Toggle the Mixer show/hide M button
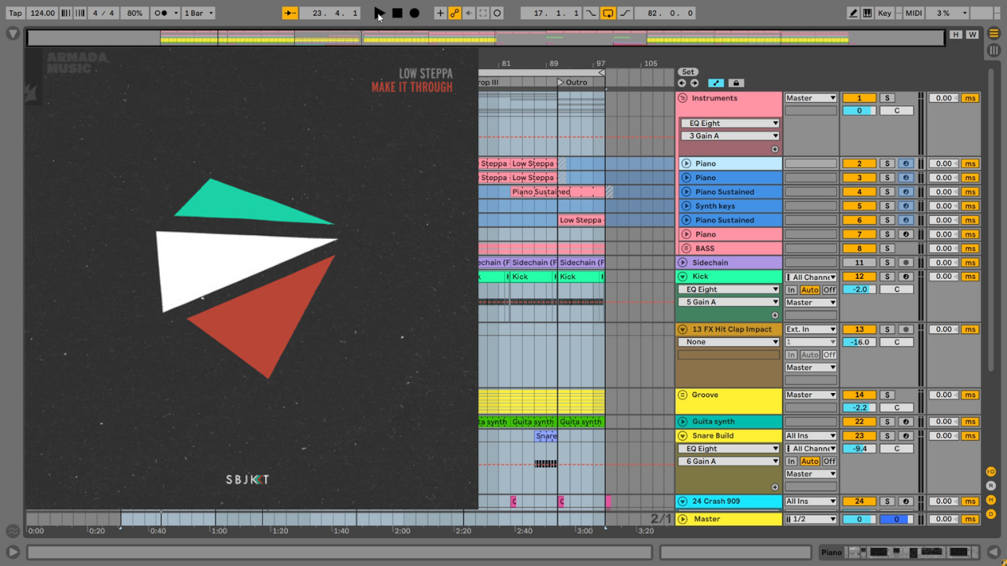 click(x=991, y=500)
